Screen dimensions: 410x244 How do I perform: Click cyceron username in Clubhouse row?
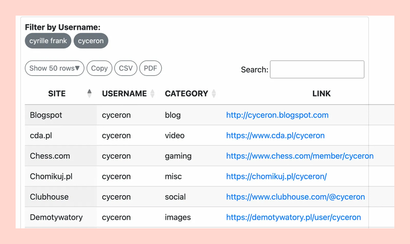(x=116, y=197)
